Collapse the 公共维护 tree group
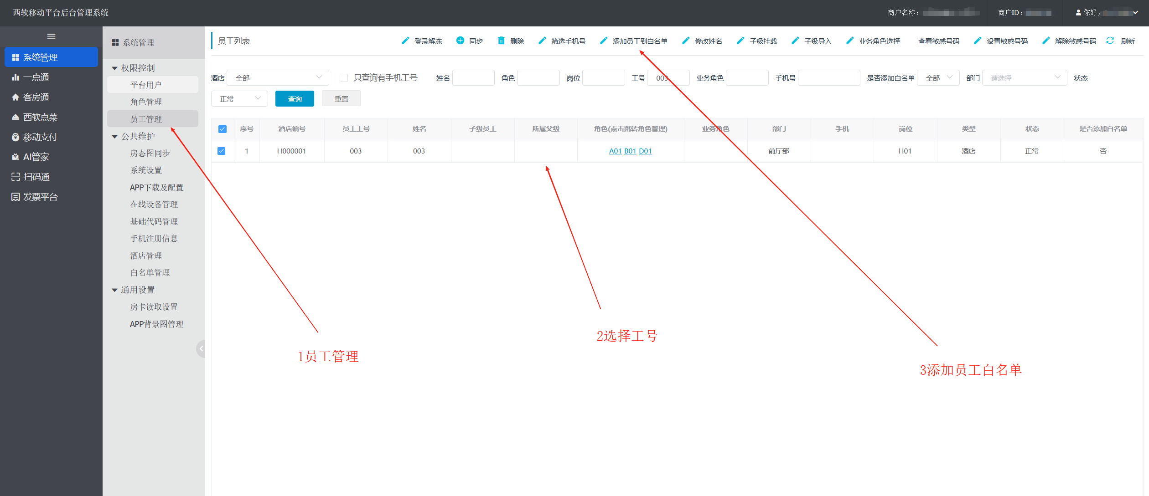Screen dimensions: 1149x496 (114, 137)
